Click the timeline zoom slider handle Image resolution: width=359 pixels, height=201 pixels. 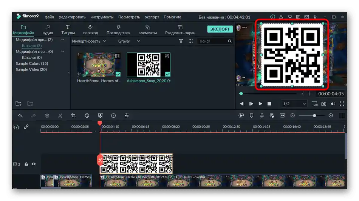click(314, 116)
